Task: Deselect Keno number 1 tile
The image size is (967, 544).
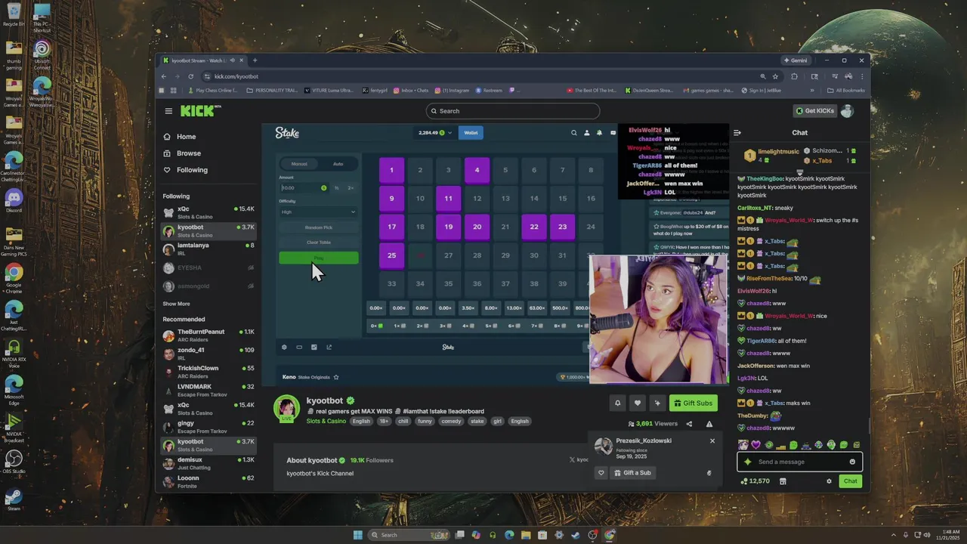Action: (x=391, y=170)
